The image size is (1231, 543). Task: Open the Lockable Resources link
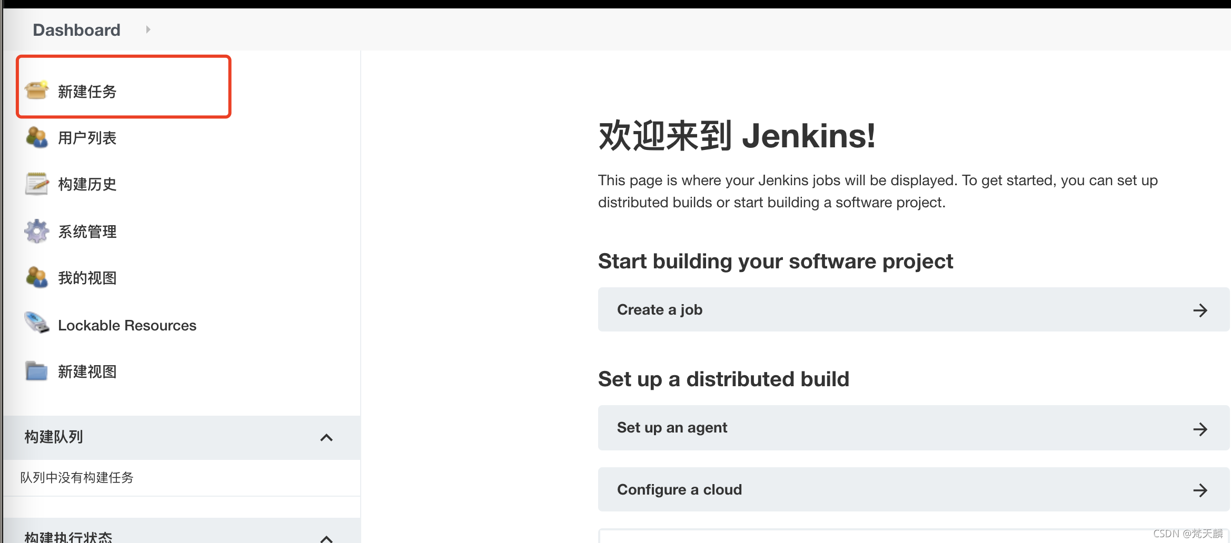point(127,325)
